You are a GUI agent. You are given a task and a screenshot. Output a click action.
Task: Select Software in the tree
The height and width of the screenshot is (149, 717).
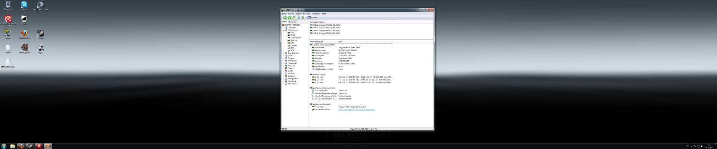[x=291, y=73]
